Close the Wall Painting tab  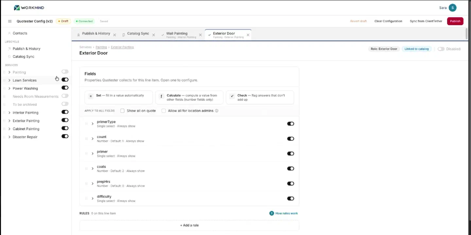(200, 35)
